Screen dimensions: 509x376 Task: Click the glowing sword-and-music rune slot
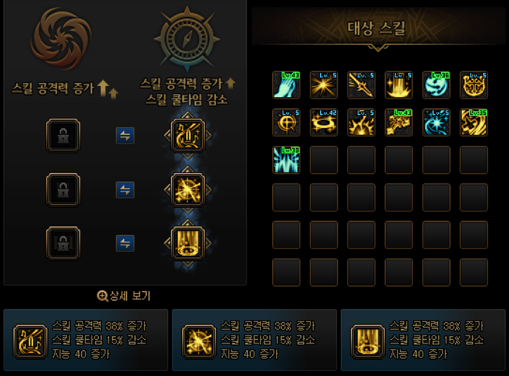(x=188, y=136)
